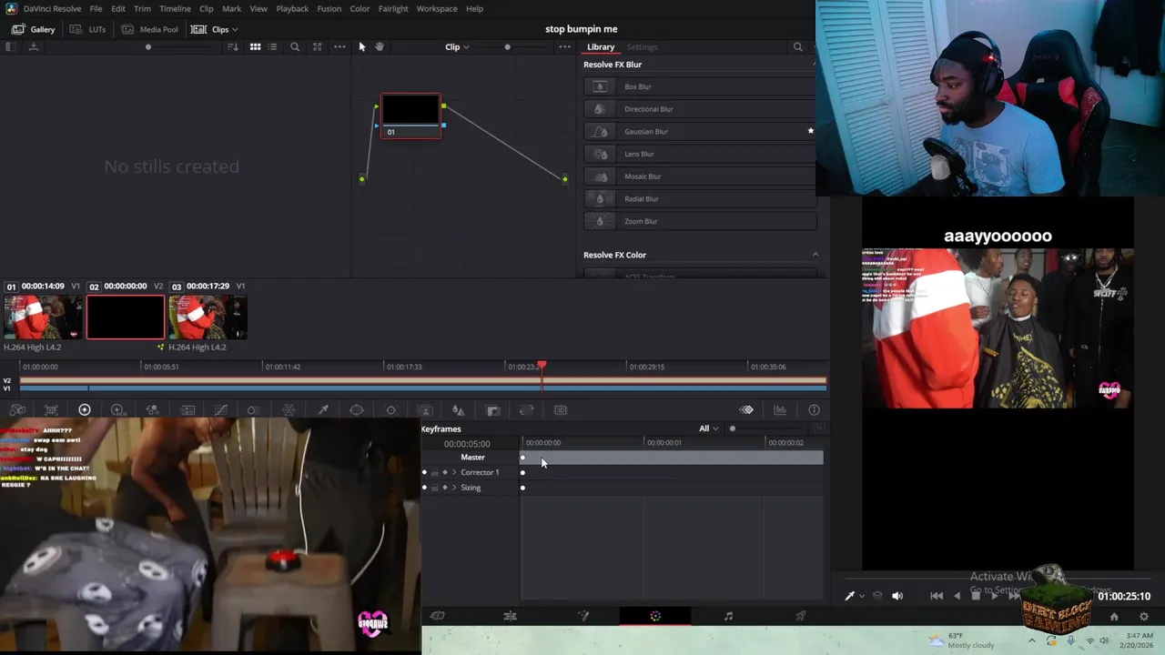The image size is (1165, 655).
Task: Adjust gallery thumbnail size slider
Action: click(x=147, y=46)
